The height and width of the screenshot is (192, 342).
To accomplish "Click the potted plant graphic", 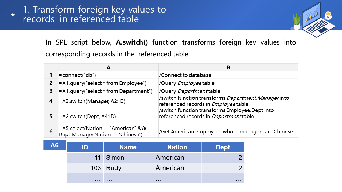I will [297, 22].
